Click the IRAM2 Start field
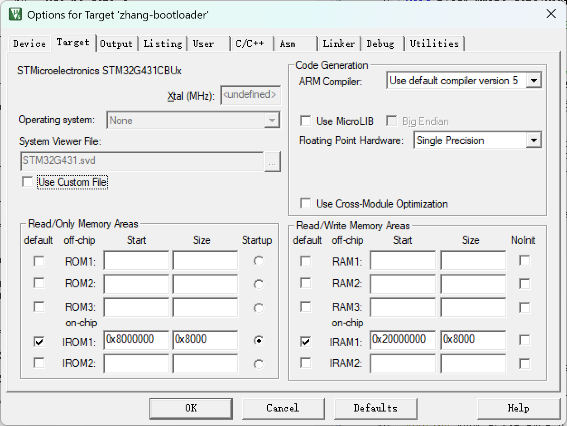The width and height of the screenshot is (567, 426). click(403, 363)
